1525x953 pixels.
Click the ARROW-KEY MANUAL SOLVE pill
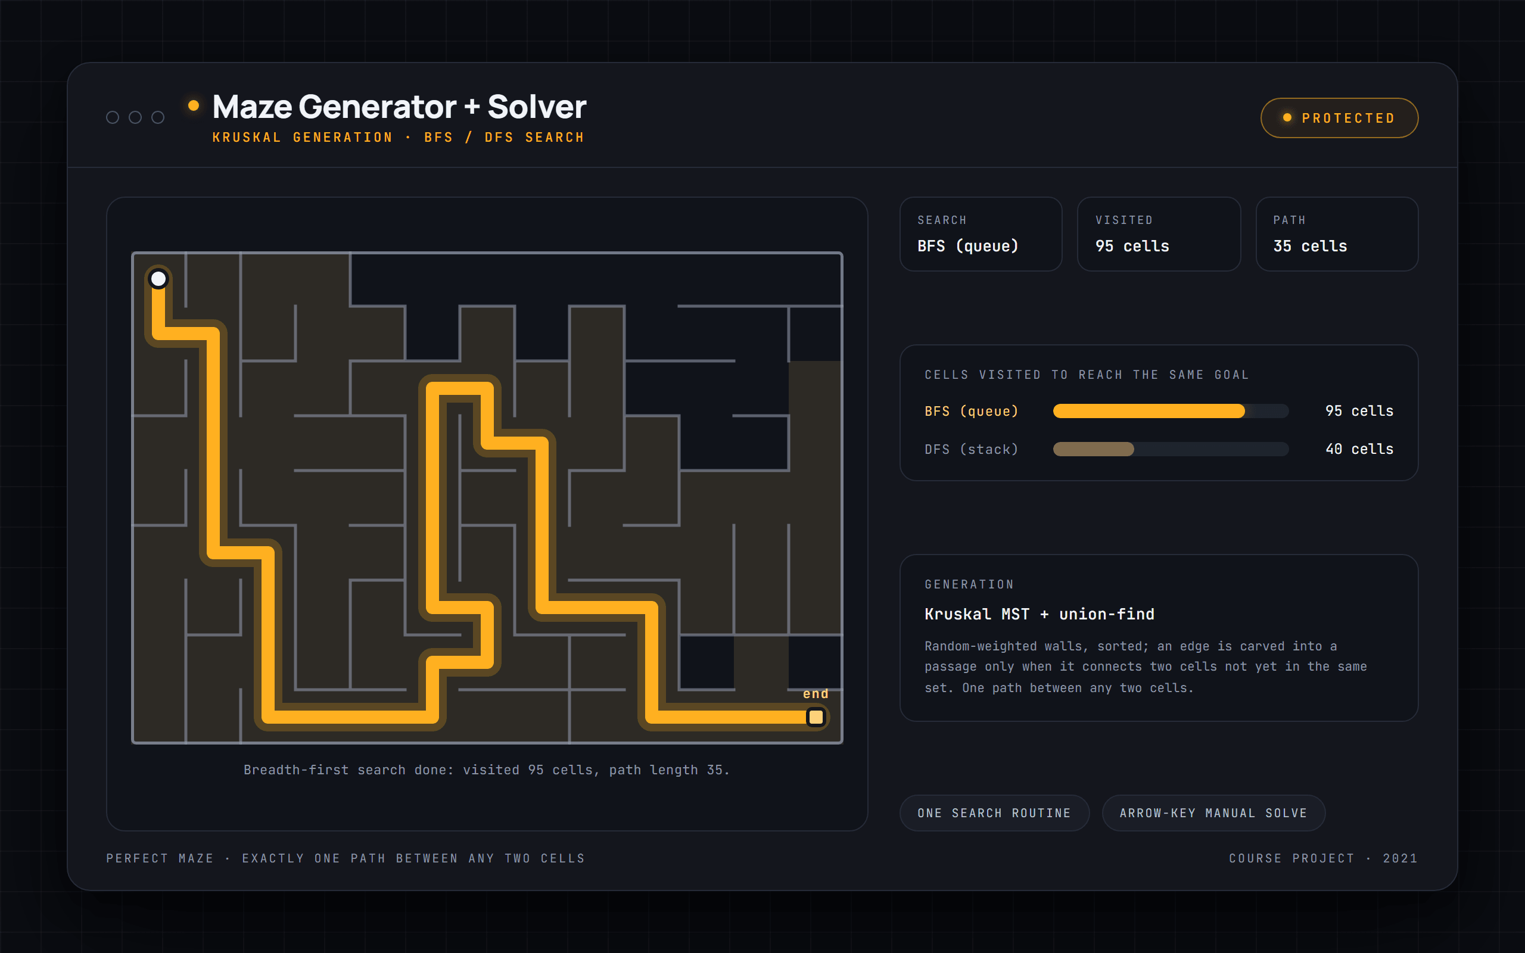click(1213, 813)
